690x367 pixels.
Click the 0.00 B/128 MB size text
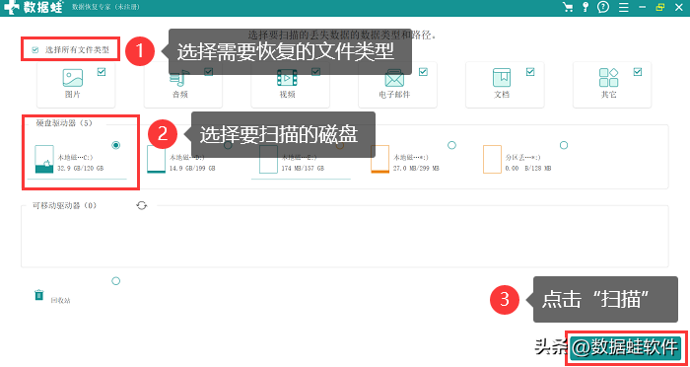click(x=528, y=169)
